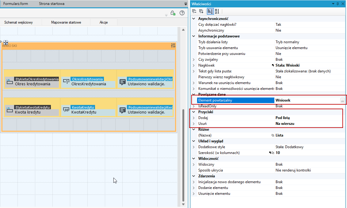Click the designer vertical scrollbar thumb

(183, 155)
